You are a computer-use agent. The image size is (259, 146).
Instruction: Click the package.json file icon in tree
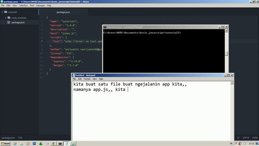pyautogui.click(x=9, y=22)
